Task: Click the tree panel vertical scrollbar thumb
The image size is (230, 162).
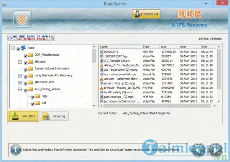Action: tap(94, 56)
